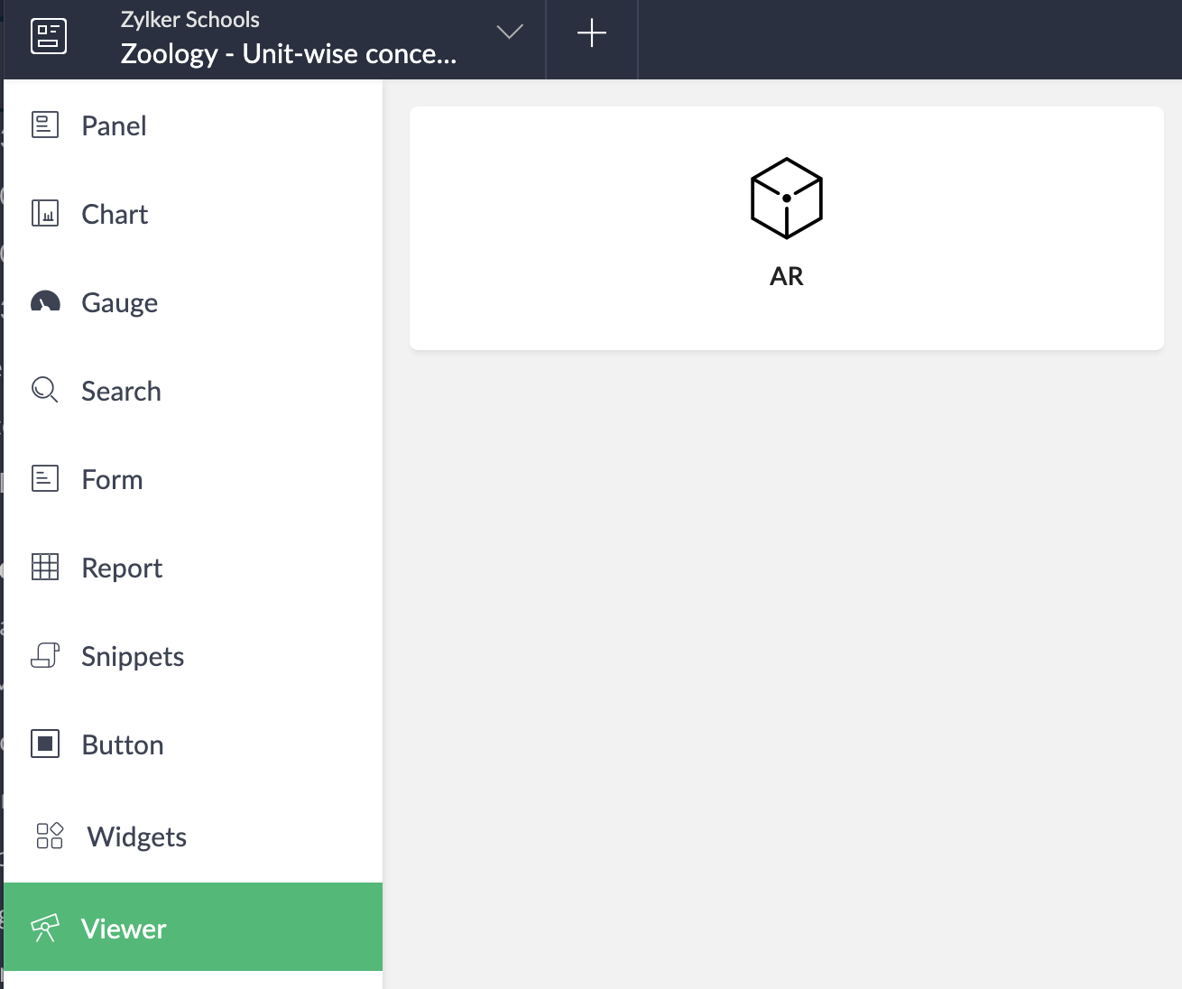
Task: Click the Snippets scroll icon
Action: tap(45, 655)
